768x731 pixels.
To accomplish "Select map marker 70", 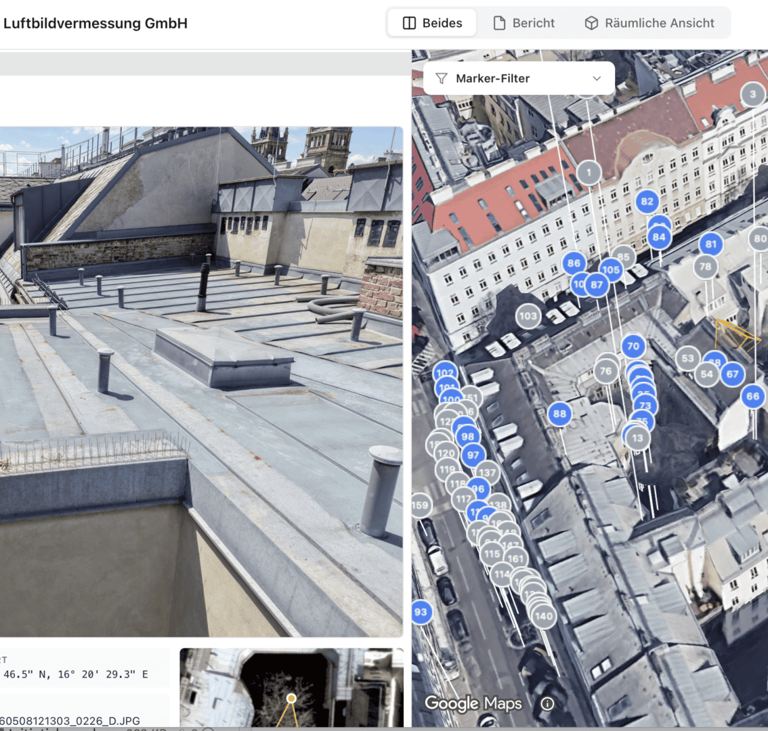I will pyautogui.click(x=633, y=346).
